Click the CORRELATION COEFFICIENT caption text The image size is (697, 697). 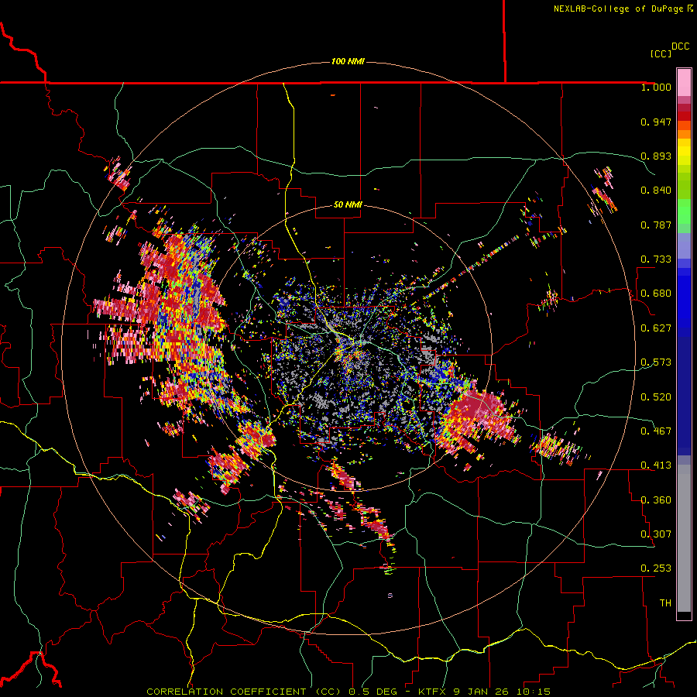[x=226, y=692]
